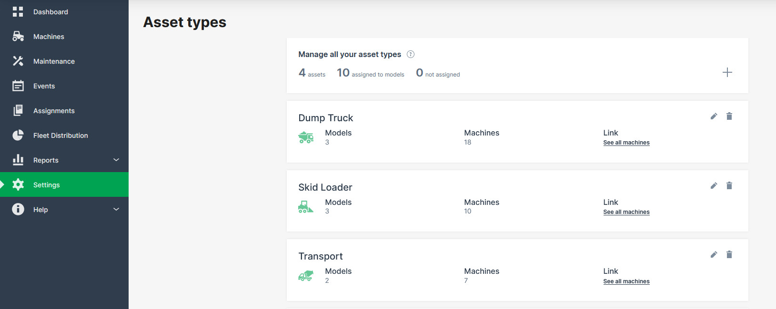This screenshot has height=309, width=776.
Task: Open the Maintenance section
Action: [x=54, y=61]
